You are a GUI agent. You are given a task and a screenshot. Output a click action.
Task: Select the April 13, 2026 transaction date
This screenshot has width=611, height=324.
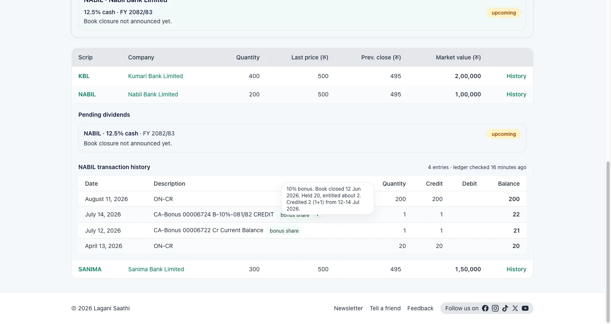coord(103,246)
